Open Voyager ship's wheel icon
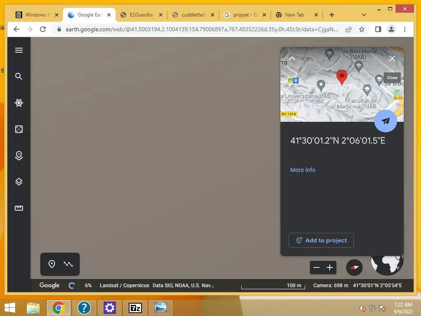The image size is (421, 316). (x=19, y=102)
